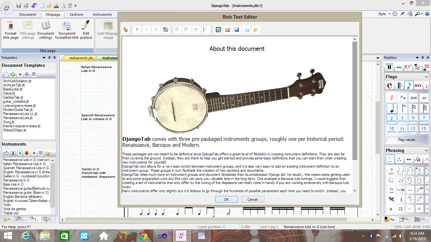
Task: Click the Edit preface ribbon icon
Action: click(86, 30)
